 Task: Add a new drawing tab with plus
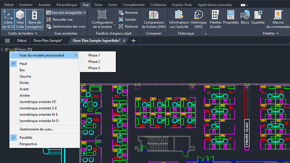coord(134,41)
